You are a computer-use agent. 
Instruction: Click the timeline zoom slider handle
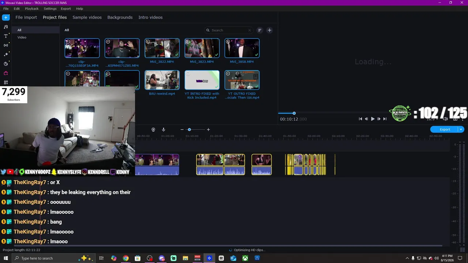189,130
